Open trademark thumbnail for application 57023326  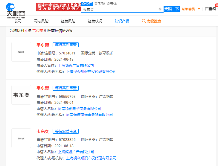tap(21, 138)
